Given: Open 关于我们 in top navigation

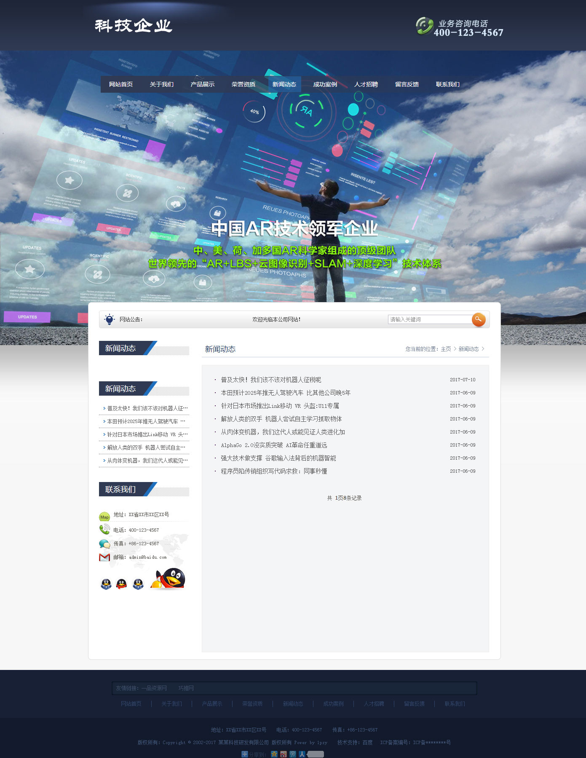Looking at the screenshot, I should [161, 84].
